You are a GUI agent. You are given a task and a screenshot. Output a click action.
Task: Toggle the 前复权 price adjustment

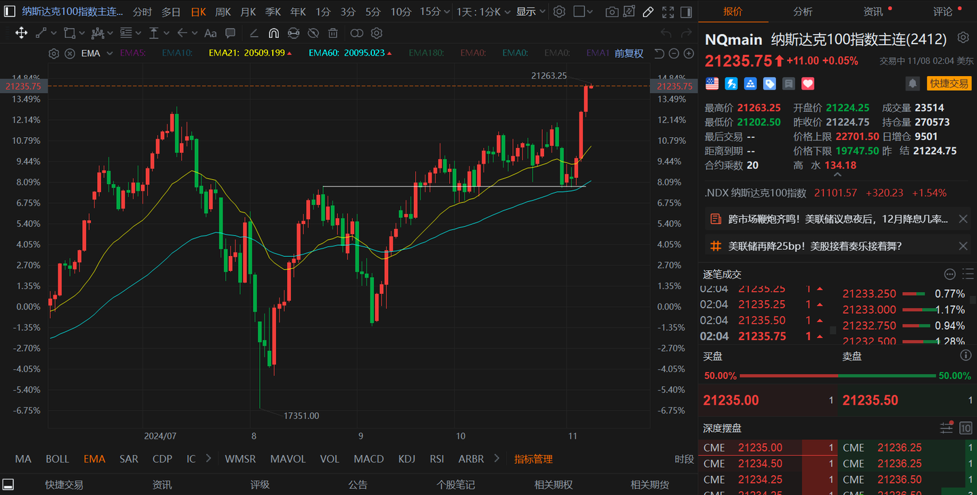(x=629, y=53)
